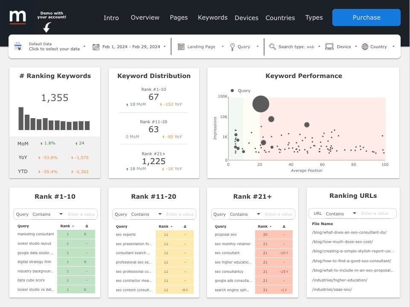This screenshot has width=410, height=307.
Task: Click the value field in Ranking URLs
Action: point(375,214)
